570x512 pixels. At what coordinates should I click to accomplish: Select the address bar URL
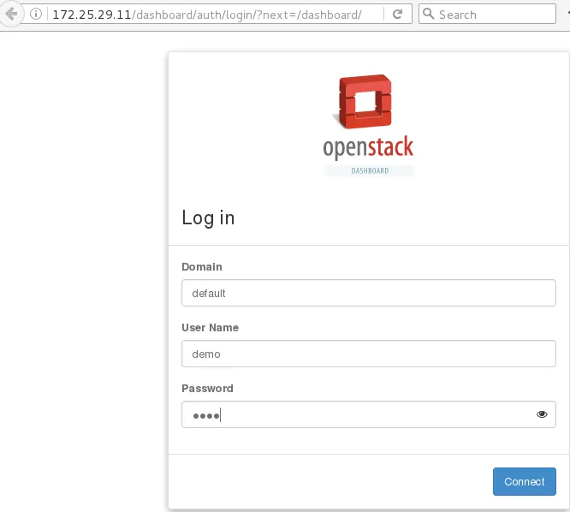(x=207, y=15)
